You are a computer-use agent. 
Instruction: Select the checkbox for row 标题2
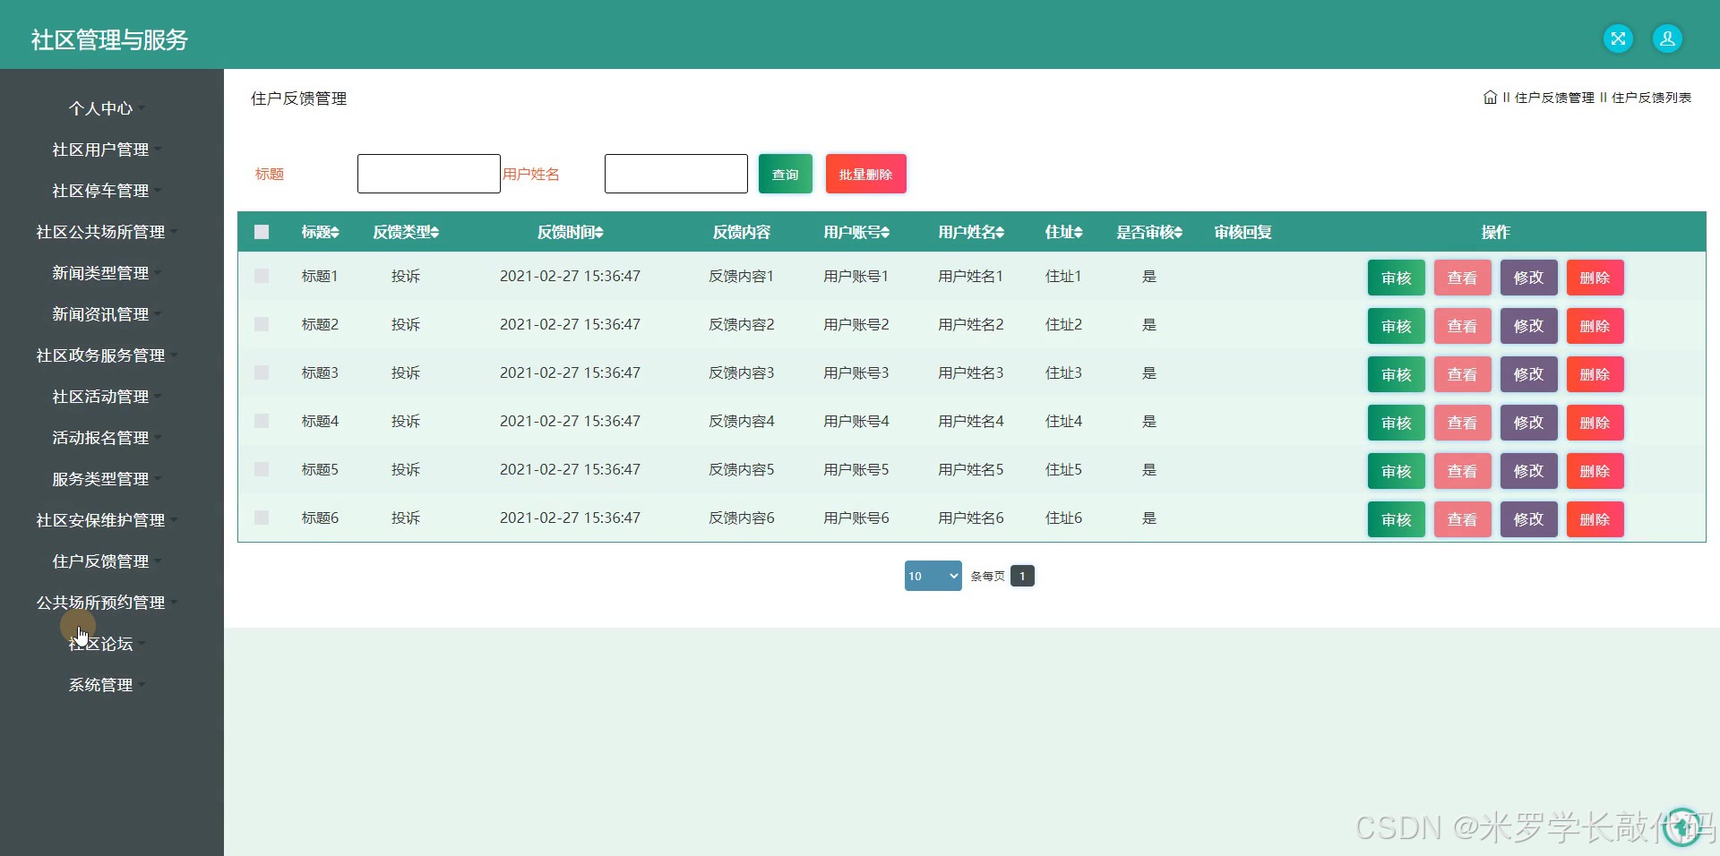click(x=262, y=324)
